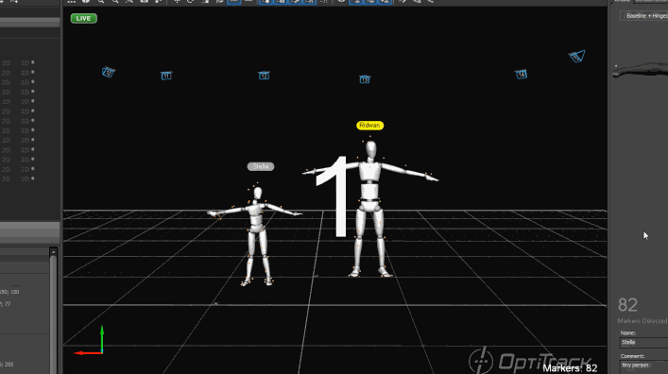
Task: Select camera 14 in the viewport
Action: tap(521, 75)
